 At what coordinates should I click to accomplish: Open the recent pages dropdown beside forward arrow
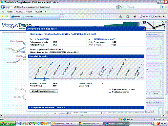[11, 7]
